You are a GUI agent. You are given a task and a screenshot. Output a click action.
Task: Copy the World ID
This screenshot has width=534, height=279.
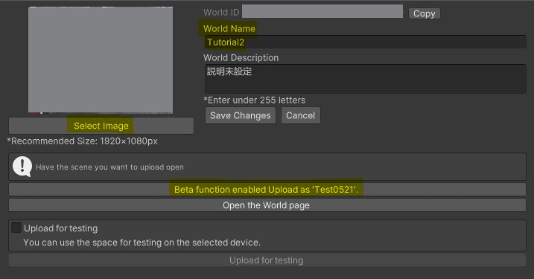pos(425,13)
